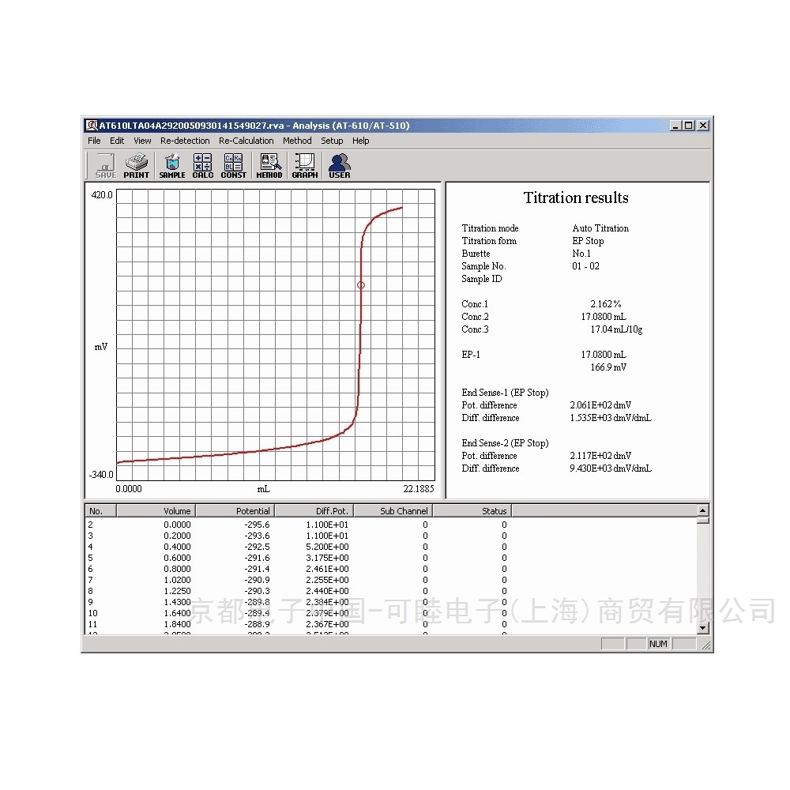Screen dimensions: 790x790
Task: Open the Re-detection menu
Action: 185,141
